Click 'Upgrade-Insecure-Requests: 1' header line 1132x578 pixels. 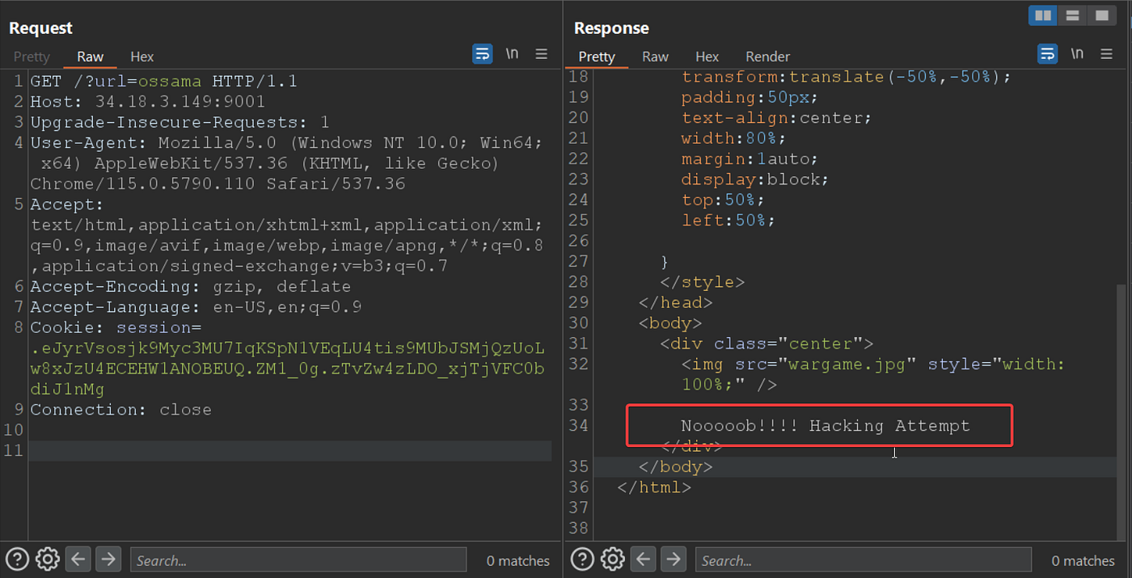(180, 123)
